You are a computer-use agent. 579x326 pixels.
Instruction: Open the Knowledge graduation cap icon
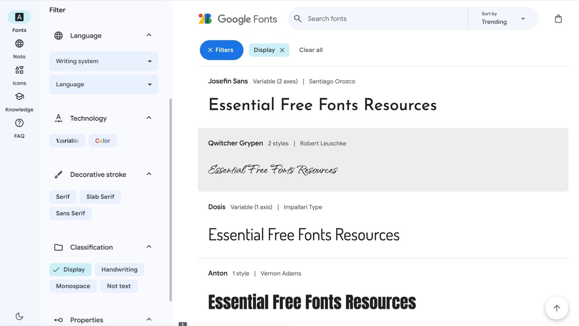(x=19, y=96)
